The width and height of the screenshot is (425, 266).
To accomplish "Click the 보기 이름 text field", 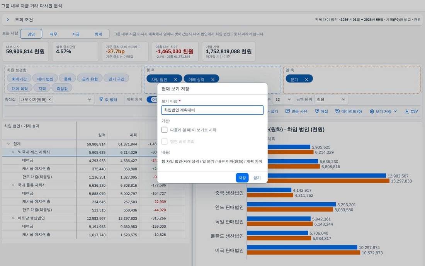I will [x=212, y=110].
